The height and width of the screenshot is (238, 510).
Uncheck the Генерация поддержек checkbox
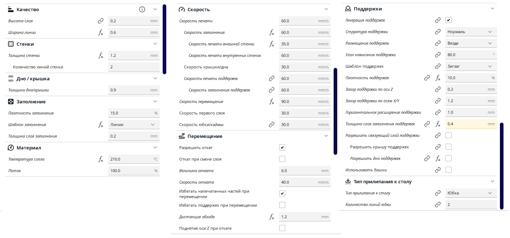(x=449, y=20)
